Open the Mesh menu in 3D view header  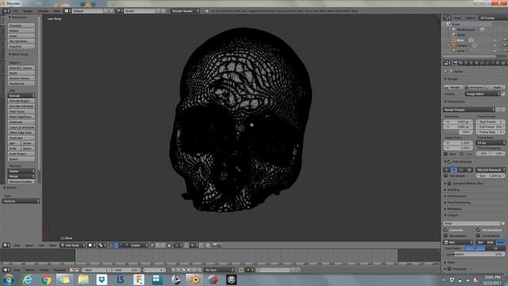tap(52, 245)
